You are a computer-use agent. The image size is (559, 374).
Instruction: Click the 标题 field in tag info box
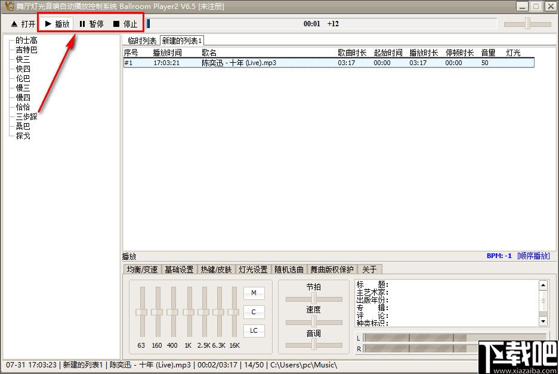click(x=372, y=285)
